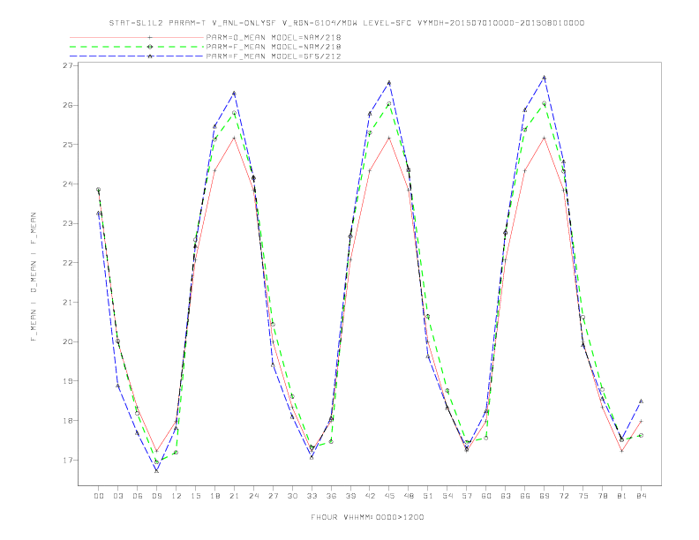Click x-axis tick label 36
This screenshot has height=540, width=699.
(331, 496)
